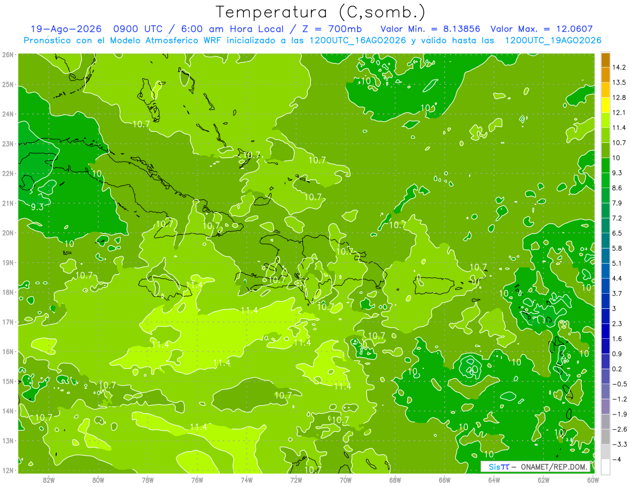Image resolution: width=630 pixels, height=487 pixels.
Task: Click the 2.3 legend value
Action: click(x=617, y=323)
